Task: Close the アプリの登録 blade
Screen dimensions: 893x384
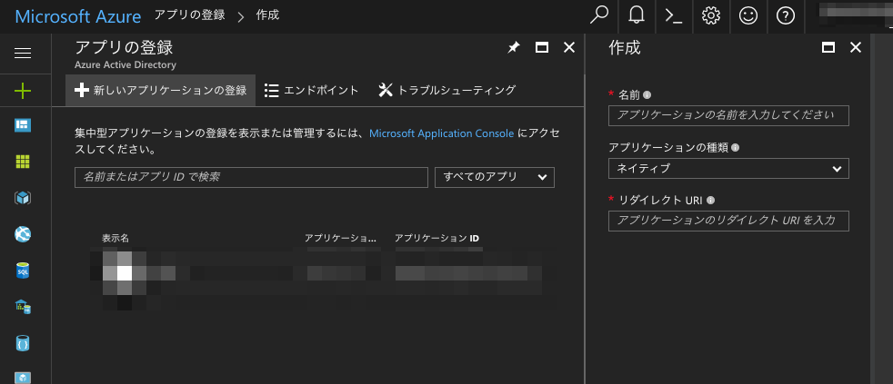Action: pos(569,48)
